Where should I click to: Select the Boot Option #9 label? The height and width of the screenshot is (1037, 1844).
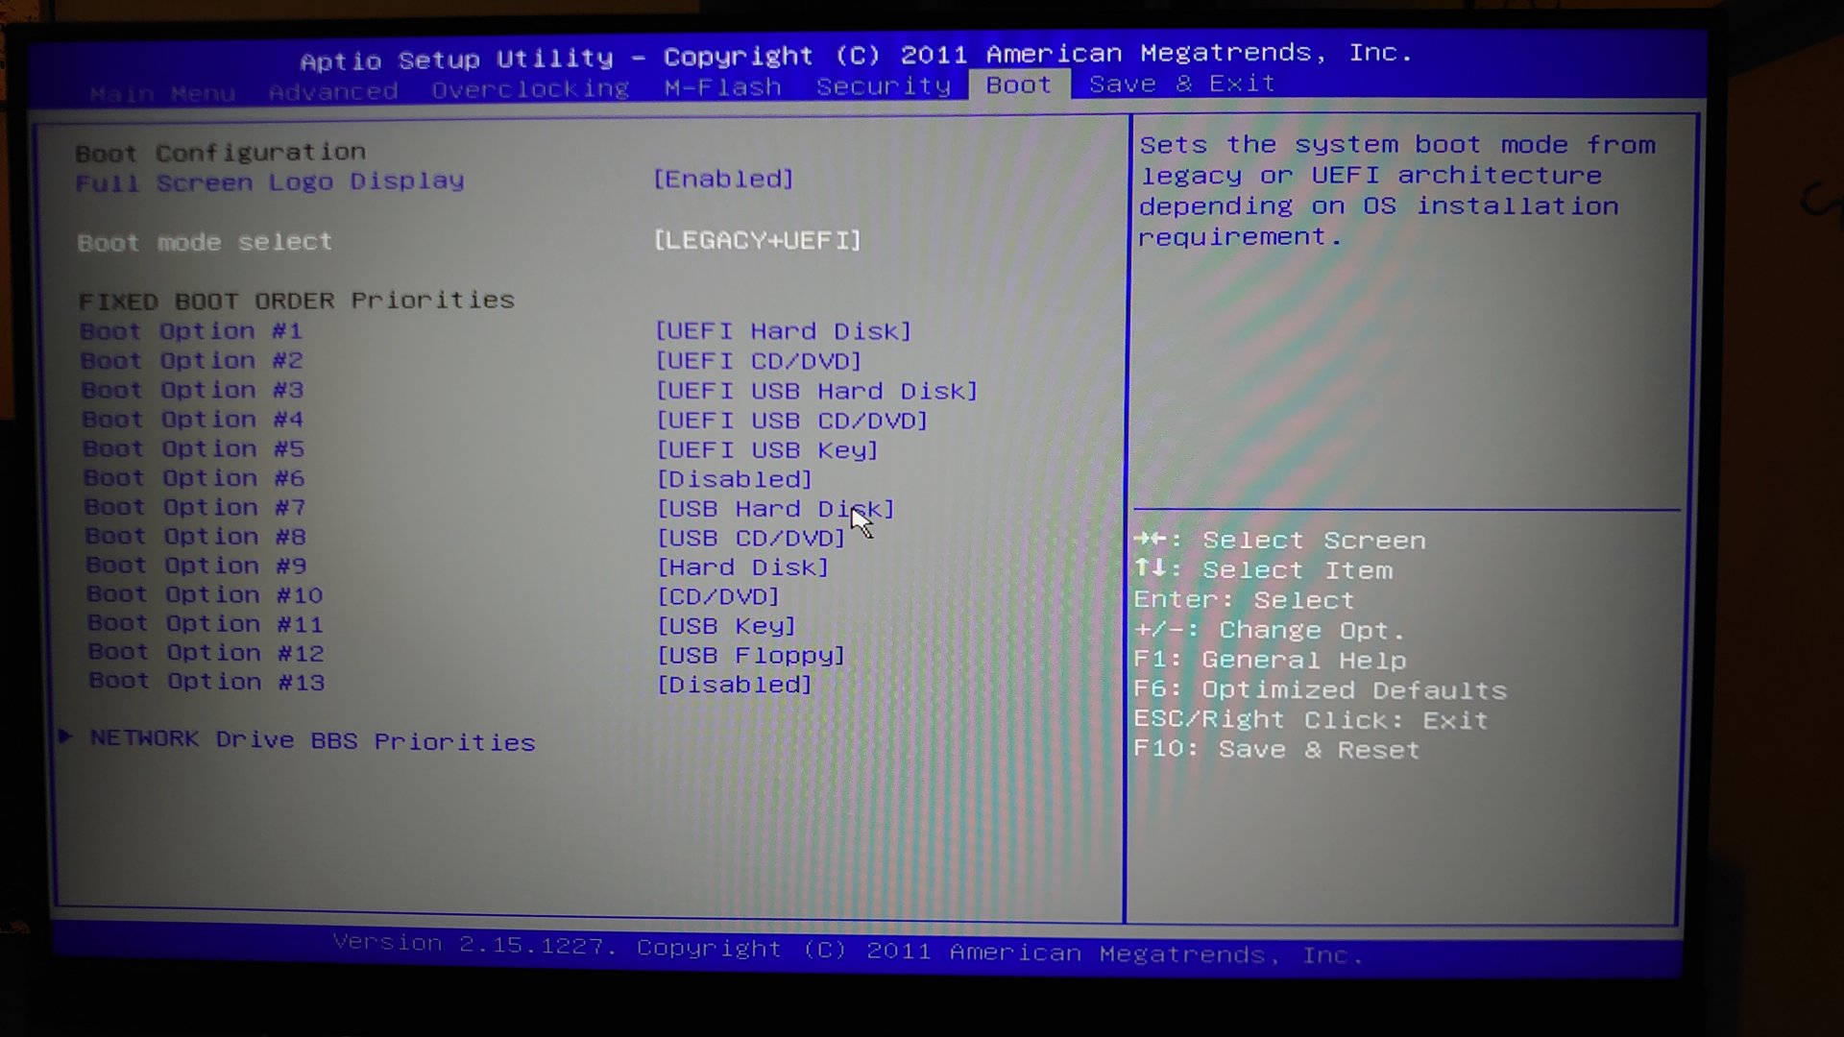[197, 566]
